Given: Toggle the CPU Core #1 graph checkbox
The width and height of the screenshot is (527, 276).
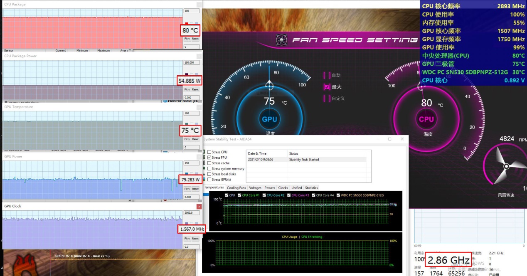Looking at the screenshot, I should pyautogui.click(x=239, y=195).
